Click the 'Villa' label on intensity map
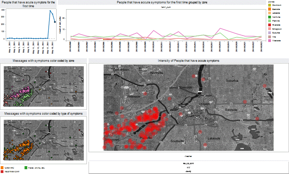The width and height of the screenshot is (289, 174). 110,112
